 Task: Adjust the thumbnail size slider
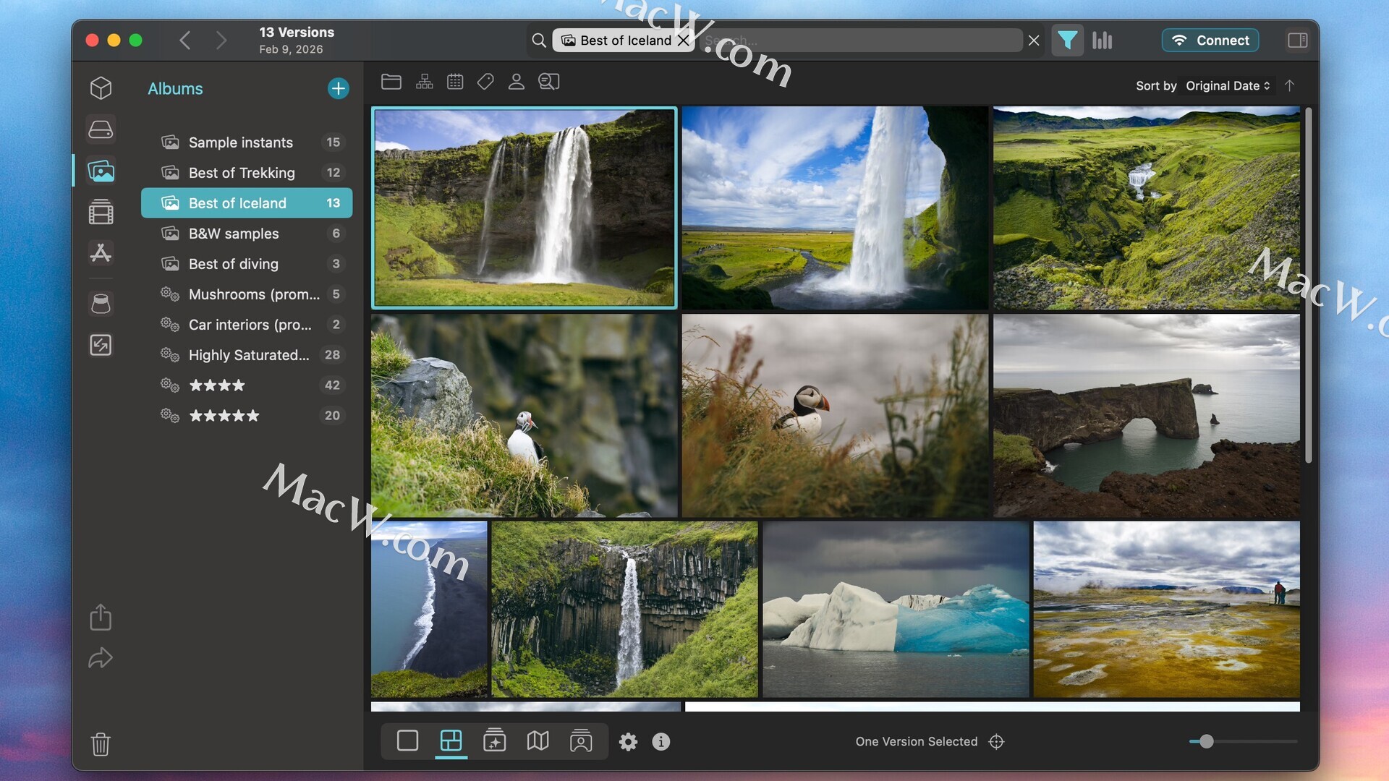point(1206,742)
